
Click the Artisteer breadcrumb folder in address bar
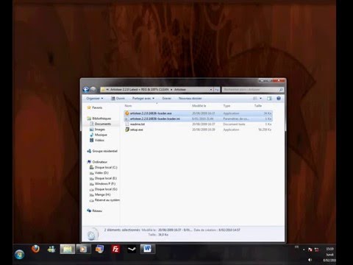180,90
